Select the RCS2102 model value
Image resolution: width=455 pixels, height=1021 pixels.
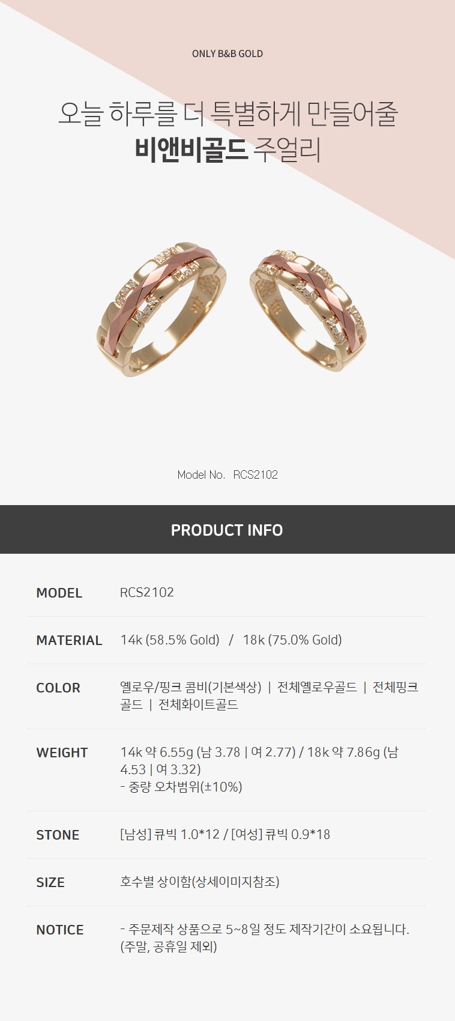point(147,592)
